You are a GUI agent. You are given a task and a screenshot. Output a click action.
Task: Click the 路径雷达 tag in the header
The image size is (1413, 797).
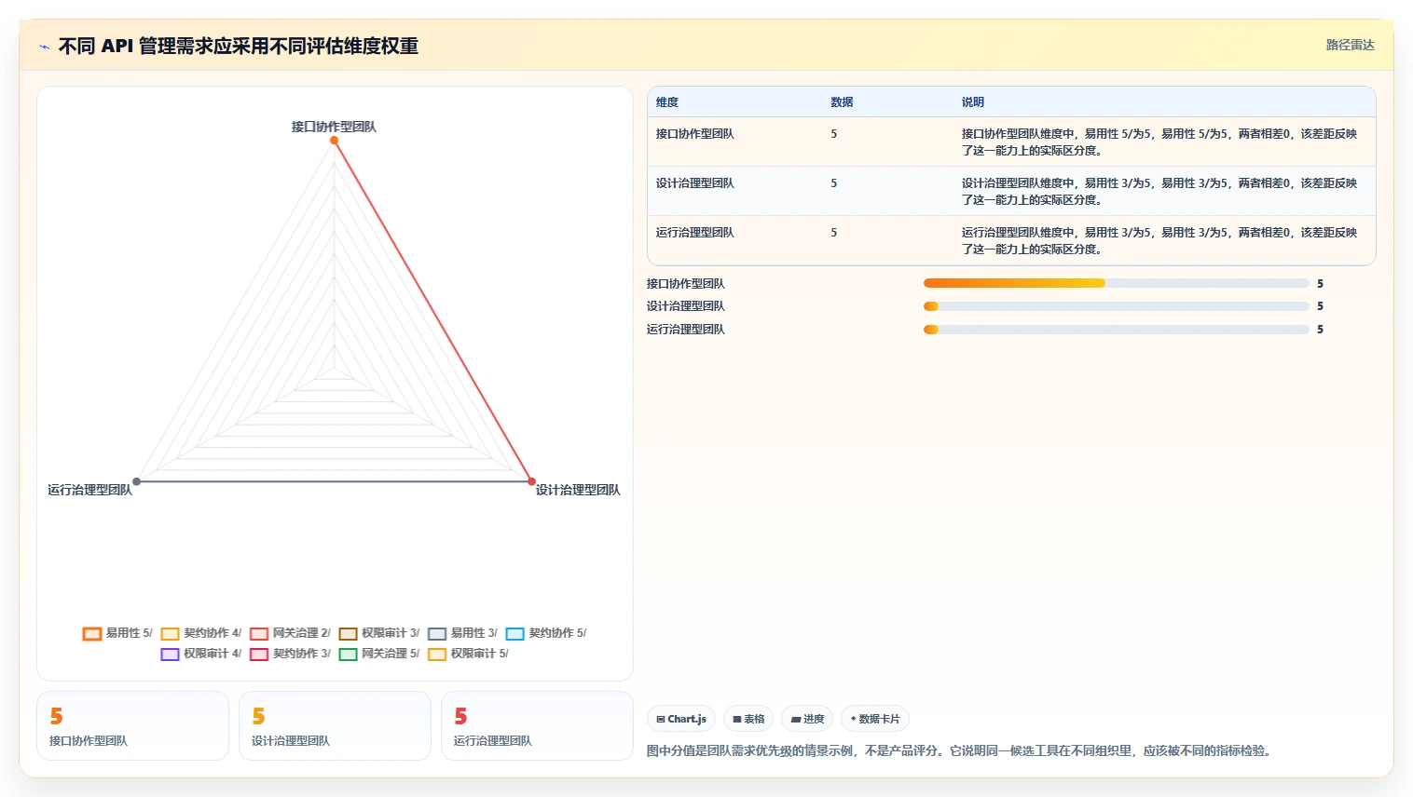pyautogui.click(x=1350, y=45)
